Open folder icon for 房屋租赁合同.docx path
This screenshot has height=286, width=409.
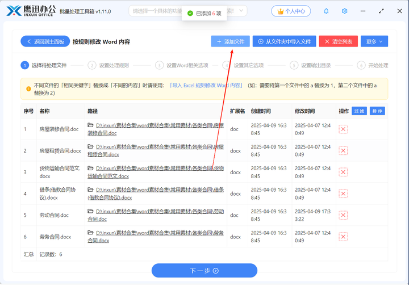click(90, 146)
